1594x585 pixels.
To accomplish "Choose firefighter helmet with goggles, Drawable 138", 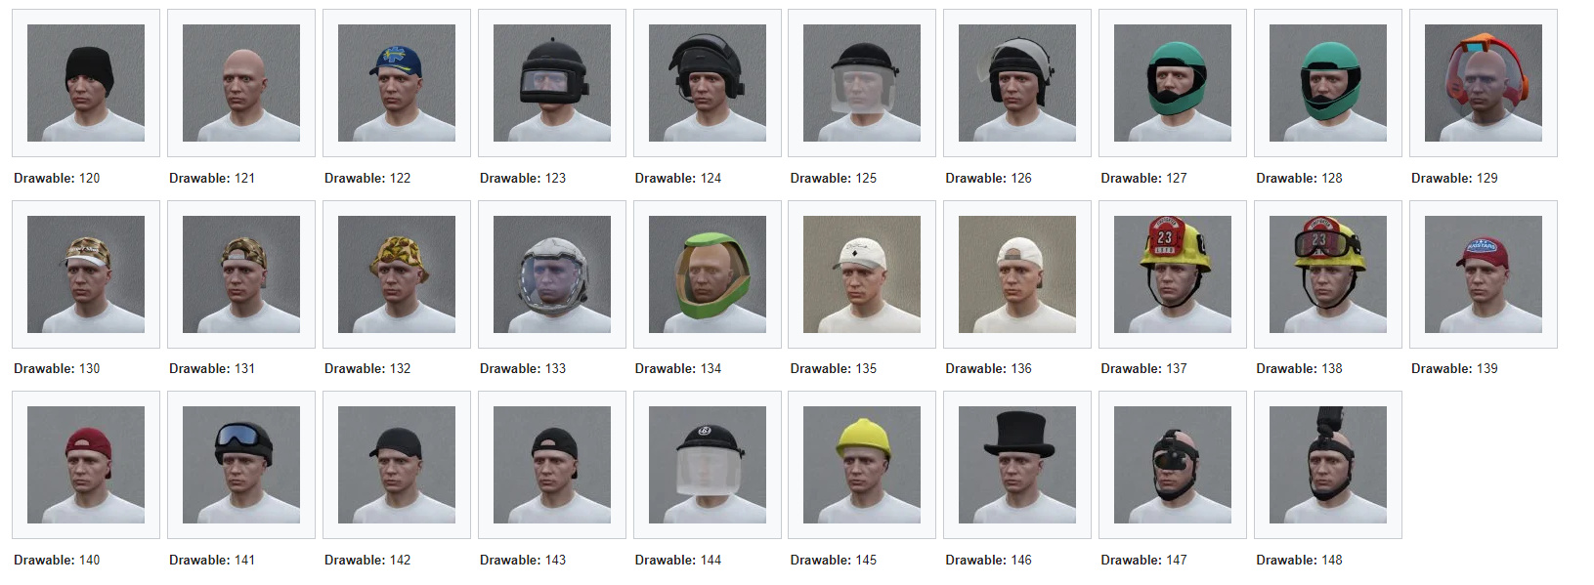I will 1328,274.
